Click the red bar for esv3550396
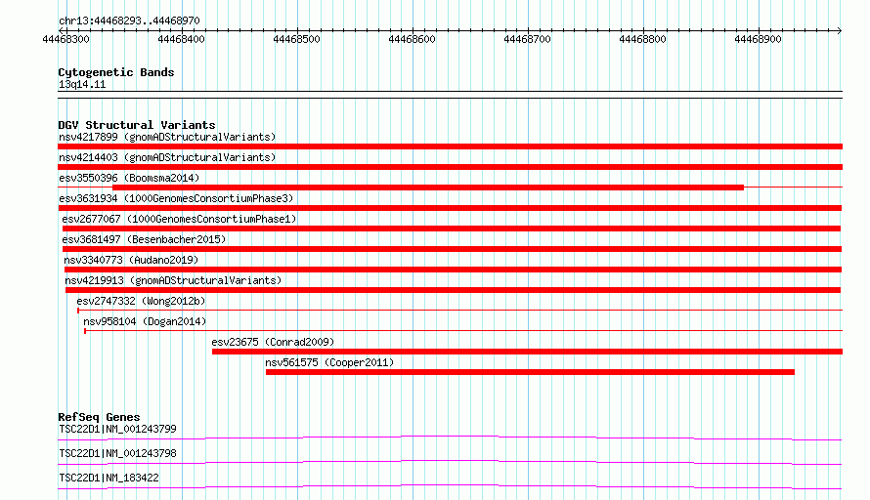Viewport: 870px width, 500px height. coord(428,187)
